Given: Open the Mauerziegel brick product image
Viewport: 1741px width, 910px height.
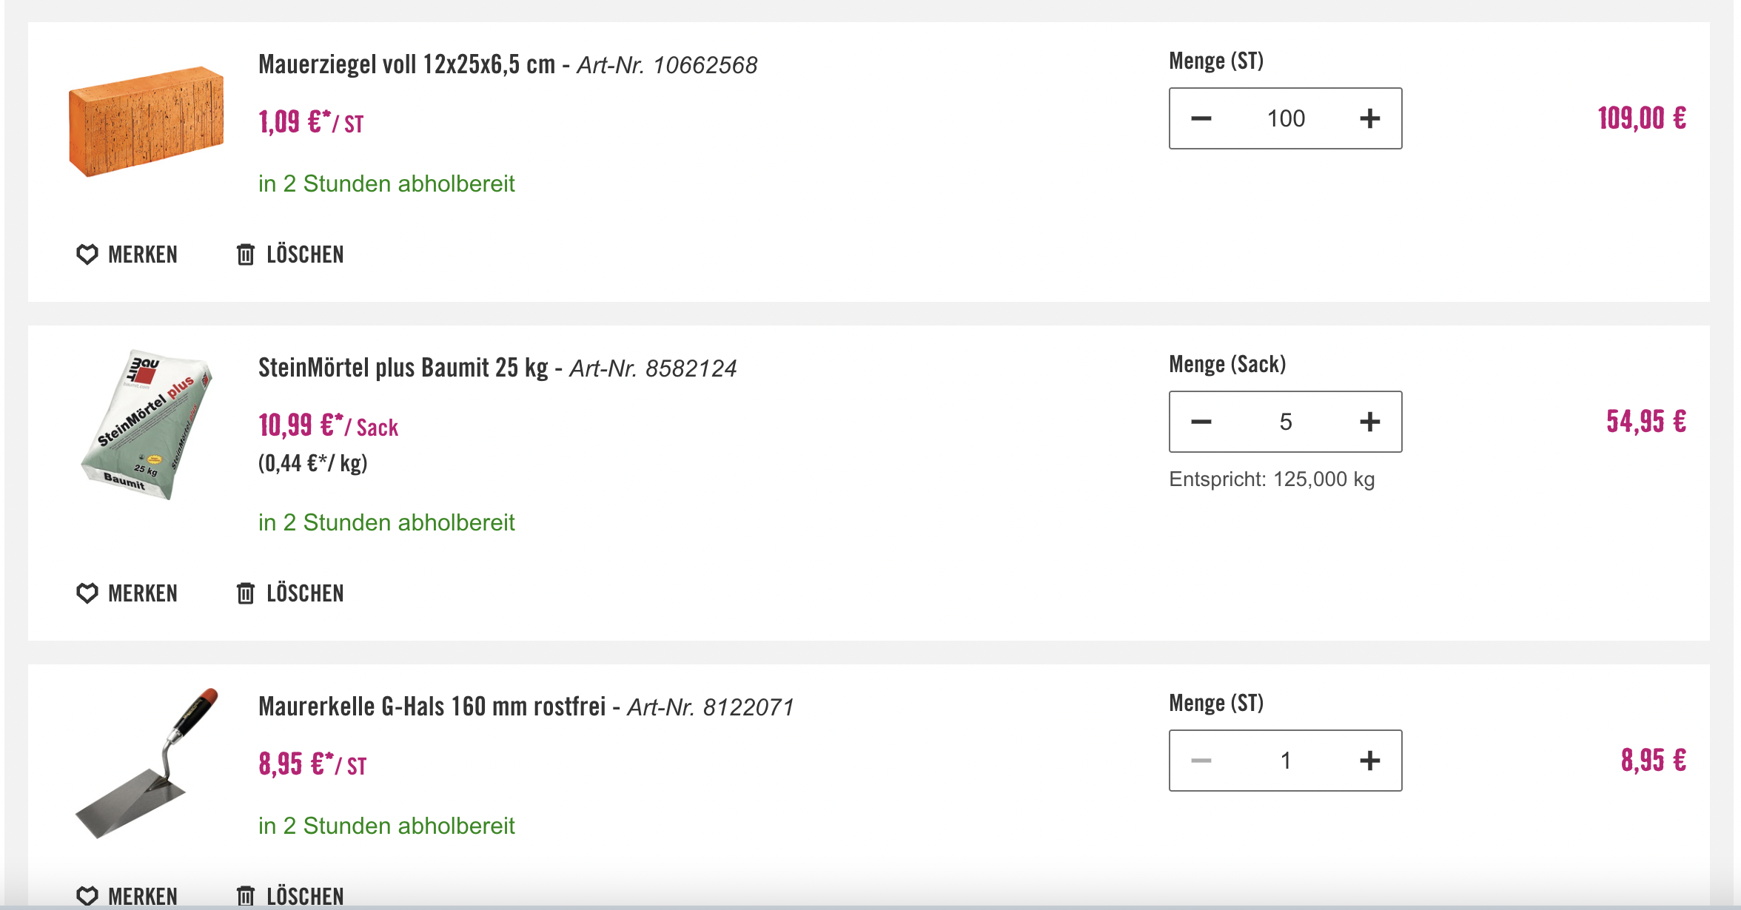Looking at the screenshot, I should [146, 121].
